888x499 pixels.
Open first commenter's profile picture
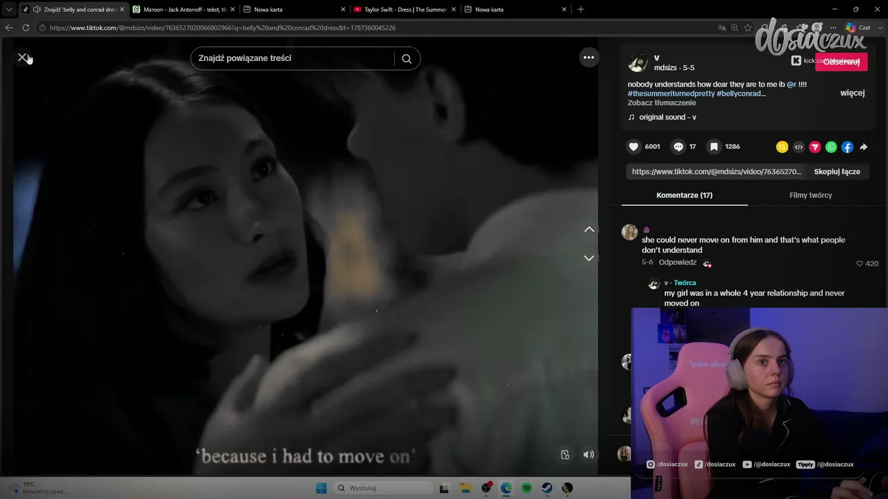629,232
